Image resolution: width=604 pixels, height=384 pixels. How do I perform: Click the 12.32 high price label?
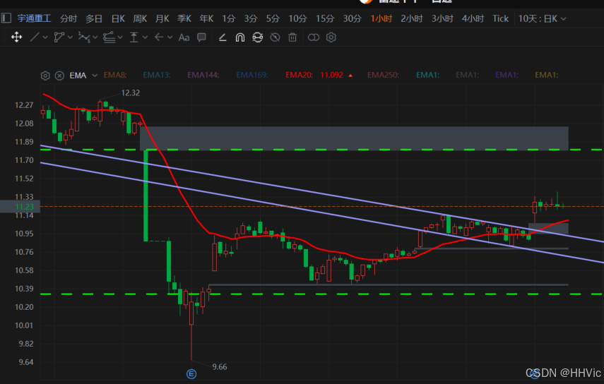click(131, 92)
